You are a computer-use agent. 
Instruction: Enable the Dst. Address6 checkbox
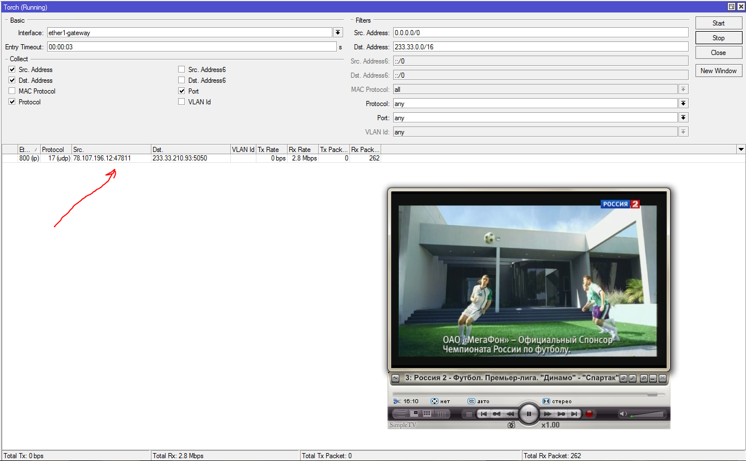[182, 80]
